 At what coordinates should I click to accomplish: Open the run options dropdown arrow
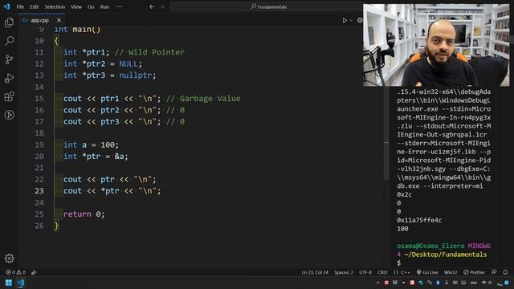(x=351, y=20)
